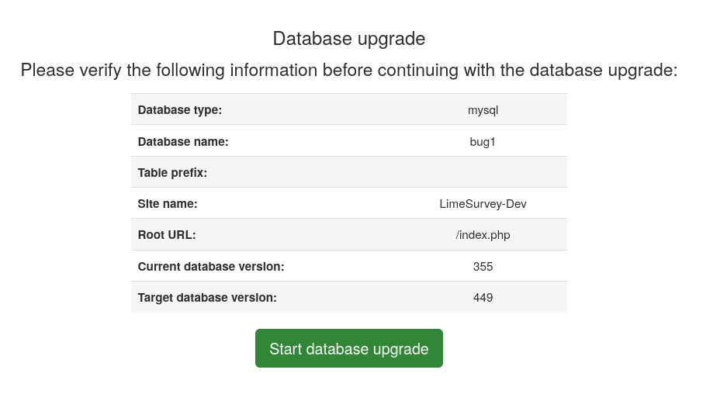Click the word 'Start' in the green button
Viewport: 727px width, 394px height.
(286, 349)
